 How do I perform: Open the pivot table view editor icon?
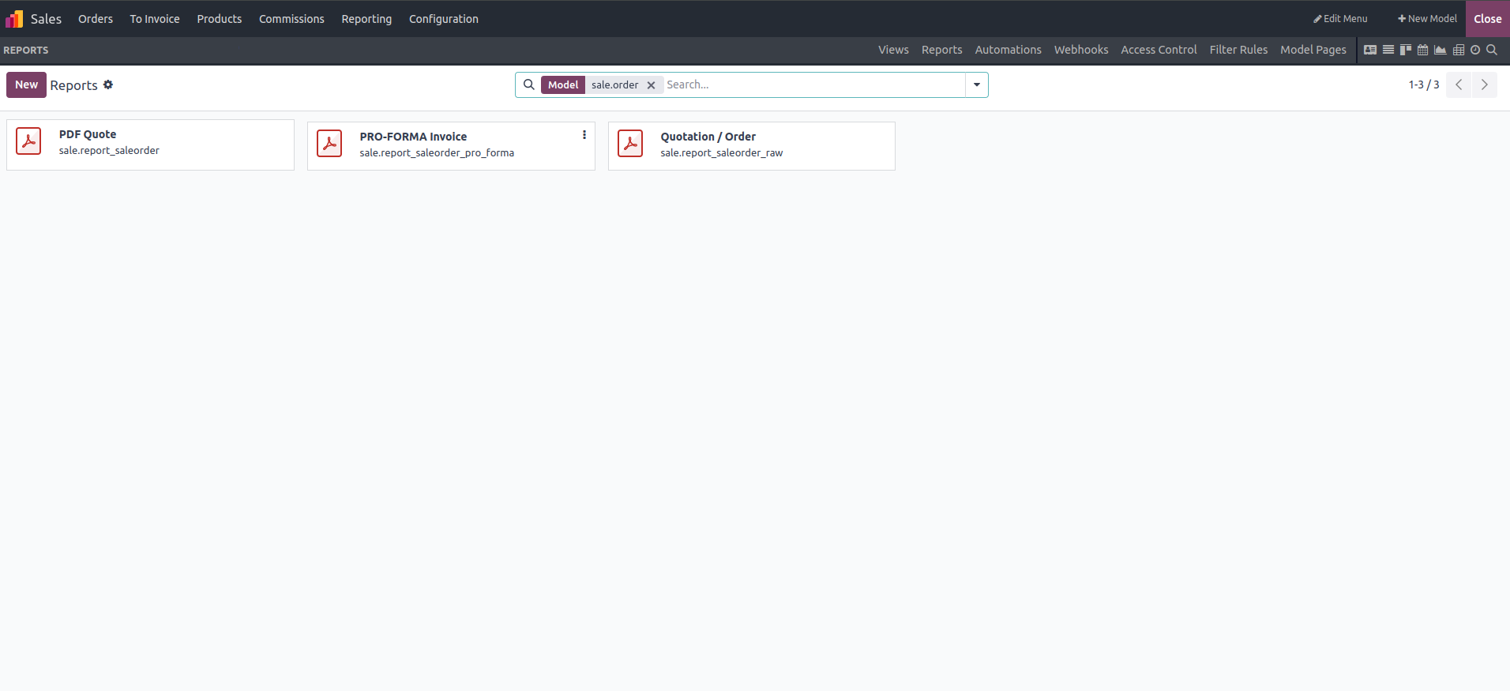coord(1459,50)
